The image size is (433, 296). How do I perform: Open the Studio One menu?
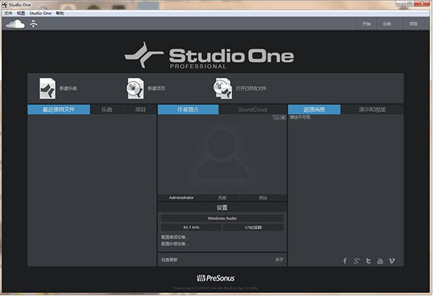coord(40,13)
